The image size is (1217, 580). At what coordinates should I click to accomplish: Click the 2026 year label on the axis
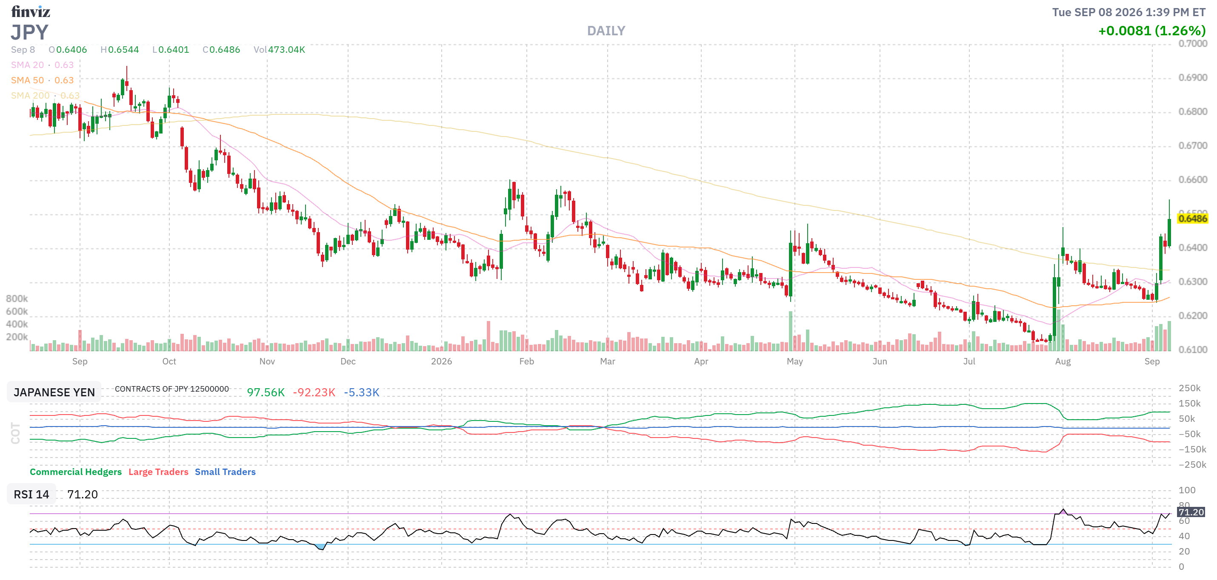tap(441, 361)
